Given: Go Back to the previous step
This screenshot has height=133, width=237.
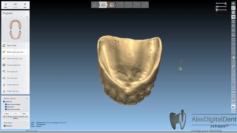Looking at the screenshot, I should point(6,5).
